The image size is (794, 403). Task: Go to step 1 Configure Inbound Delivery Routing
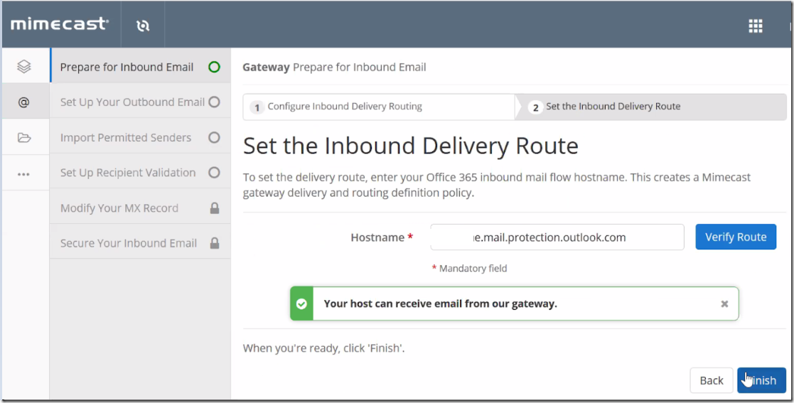pos(379,107)
